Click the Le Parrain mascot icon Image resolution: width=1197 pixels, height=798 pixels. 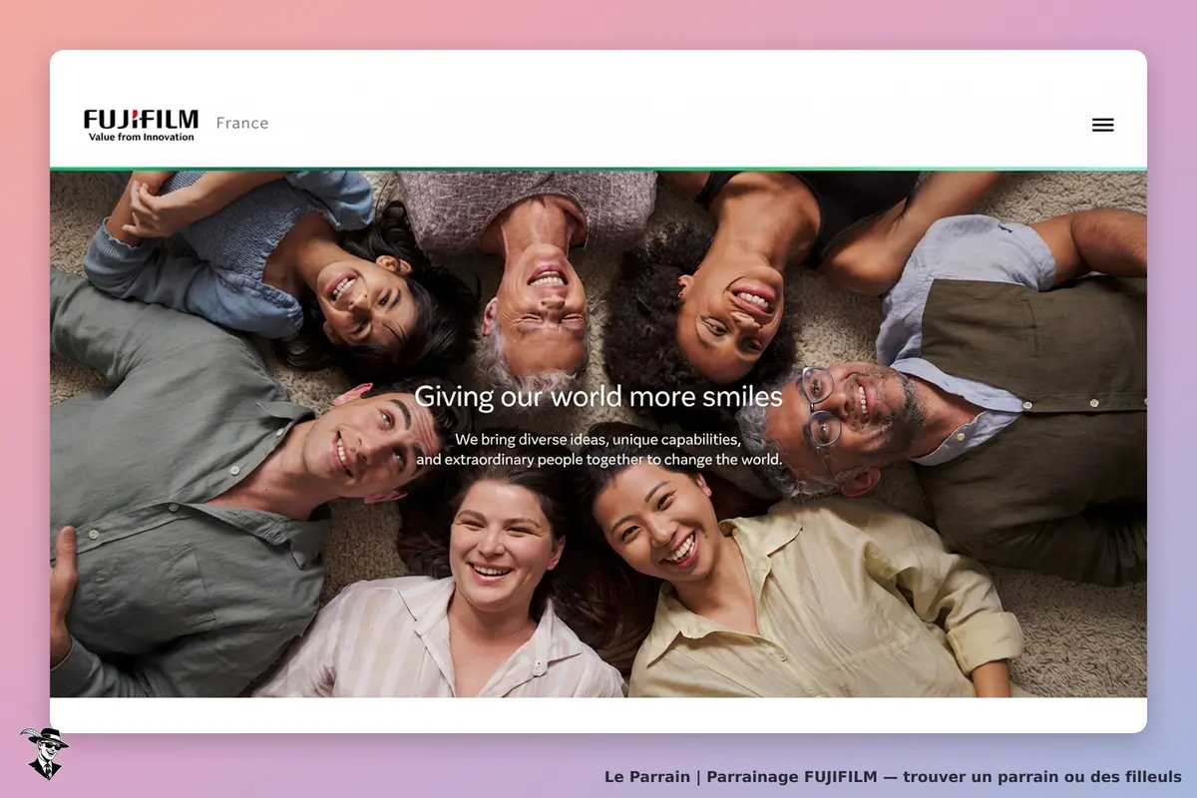point(44,753)
